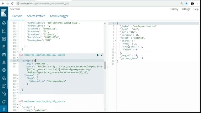Go back in the browser
The height and width of the screenshot is (113, 201).
[x=3, y=3]
